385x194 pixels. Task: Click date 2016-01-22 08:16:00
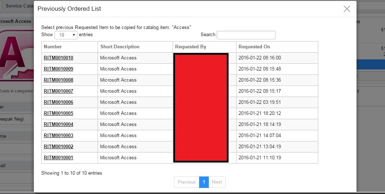(260, 58)
